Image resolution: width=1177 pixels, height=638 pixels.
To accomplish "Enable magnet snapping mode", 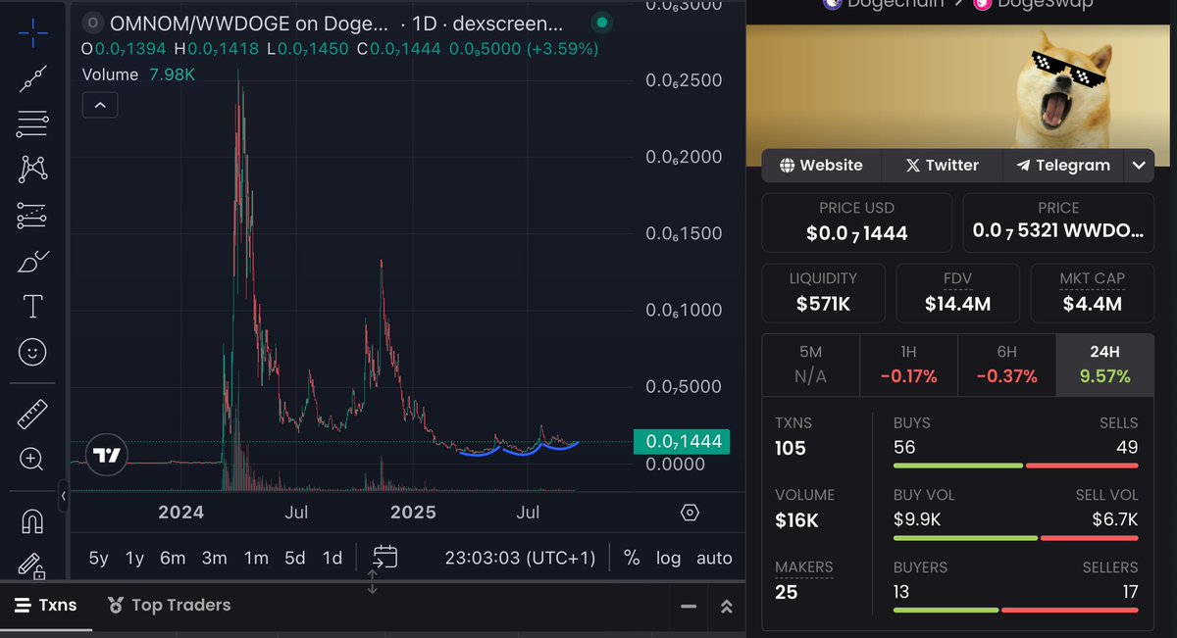I will [31, 520].
